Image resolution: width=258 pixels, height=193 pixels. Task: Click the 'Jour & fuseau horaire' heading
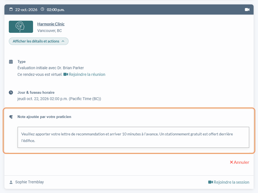pyautogui.click(x=36, y=92)
